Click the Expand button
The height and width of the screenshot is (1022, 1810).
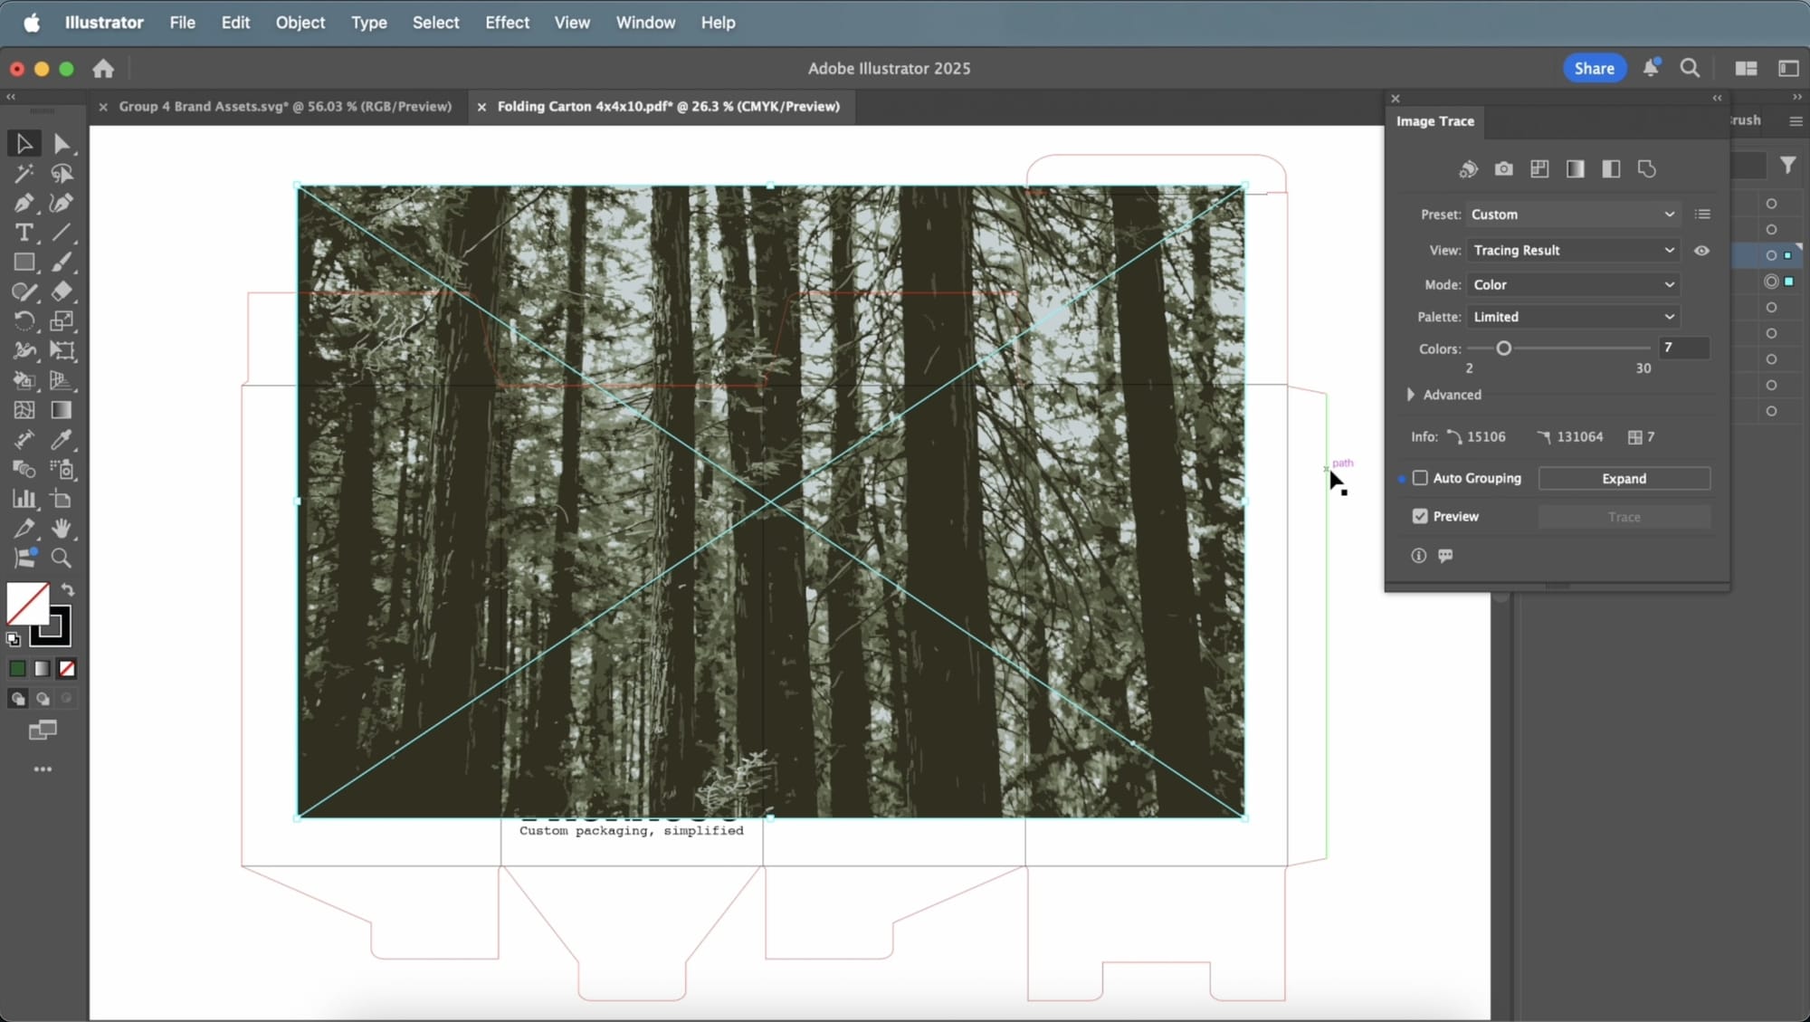pos(1624,479)
